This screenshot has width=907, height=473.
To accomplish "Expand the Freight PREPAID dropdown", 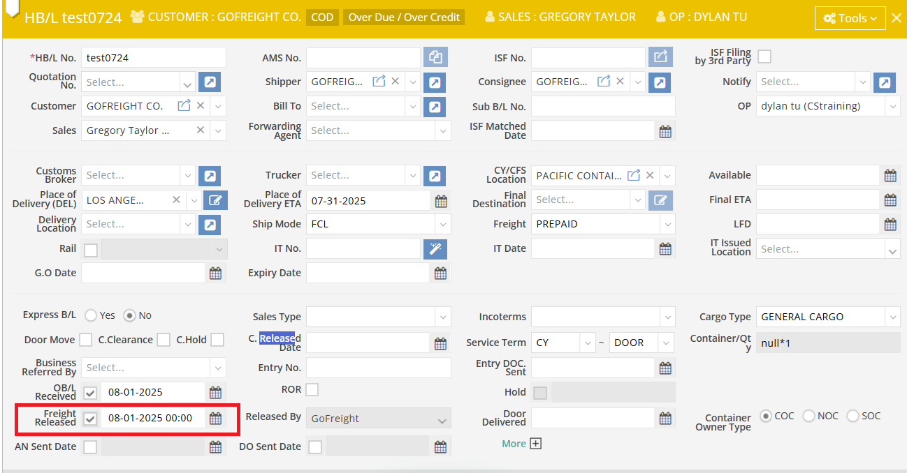I will 667,225.
